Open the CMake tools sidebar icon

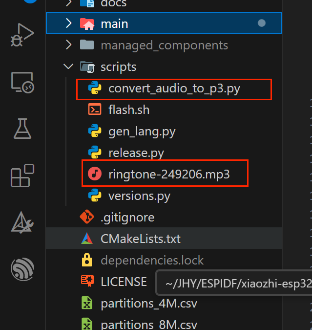pyautogui.click(x=22, y=222)
